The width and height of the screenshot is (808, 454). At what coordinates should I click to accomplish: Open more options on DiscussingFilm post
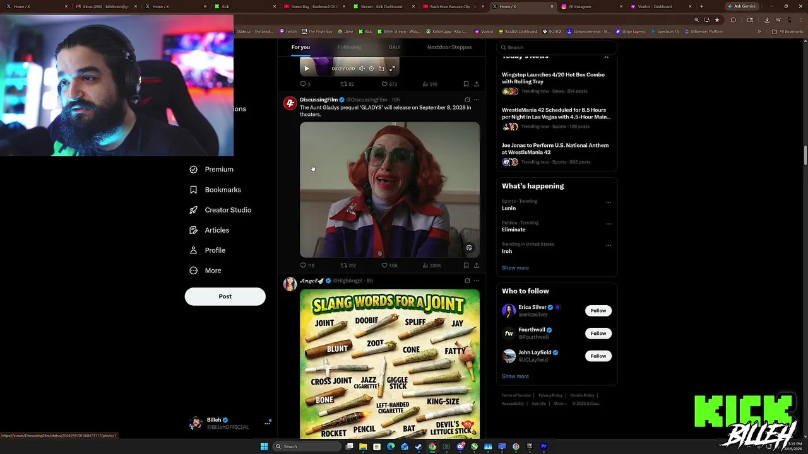click(477, 100)
